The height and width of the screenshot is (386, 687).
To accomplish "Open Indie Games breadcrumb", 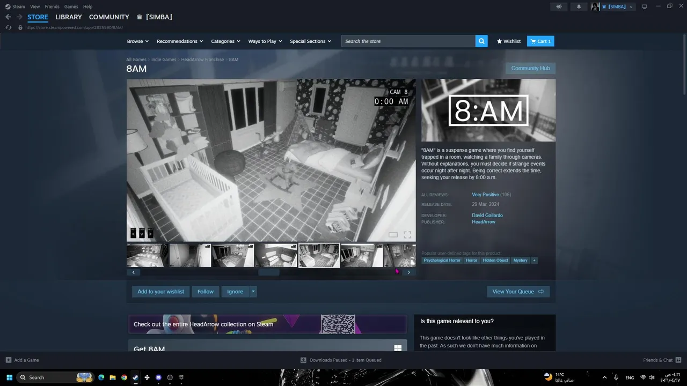I will (164, 60).
